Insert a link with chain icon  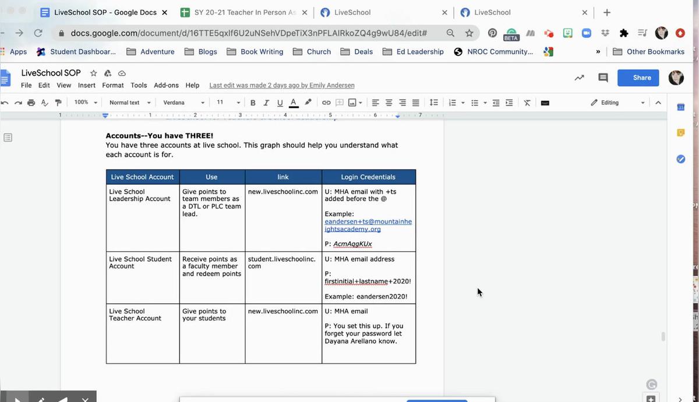pyautogui.click(x=326, y=103)
